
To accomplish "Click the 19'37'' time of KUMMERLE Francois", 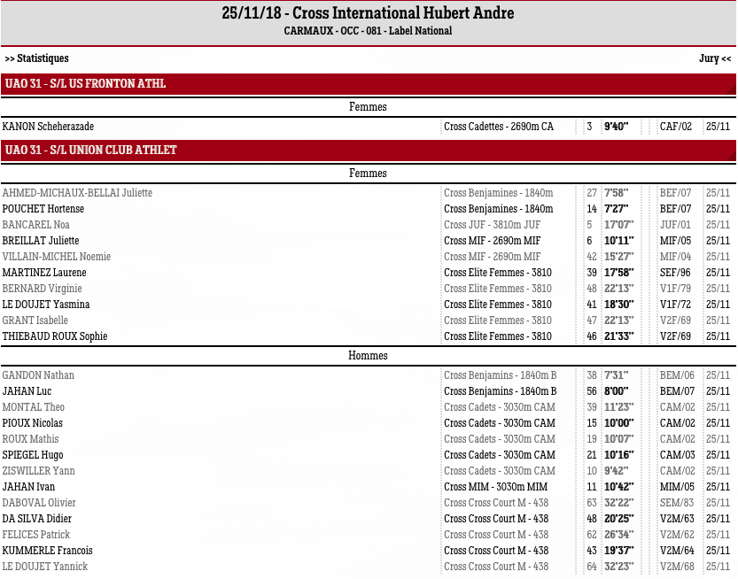I will [x=619, y=552].
